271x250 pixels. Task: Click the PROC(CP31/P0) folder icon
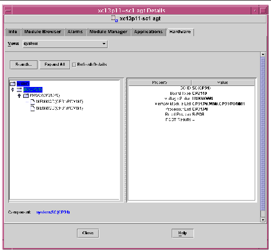tap(26, 95)
